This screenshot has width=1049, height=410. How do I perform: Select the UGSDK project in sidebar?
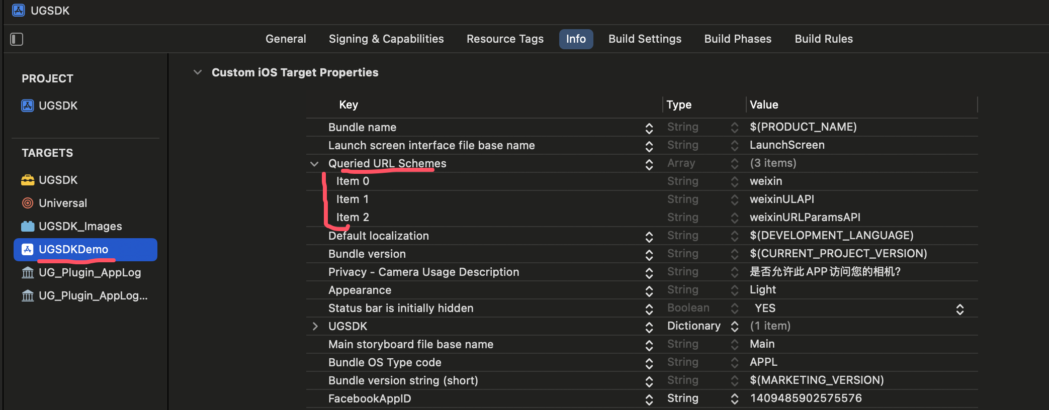[x=58, y=106]
